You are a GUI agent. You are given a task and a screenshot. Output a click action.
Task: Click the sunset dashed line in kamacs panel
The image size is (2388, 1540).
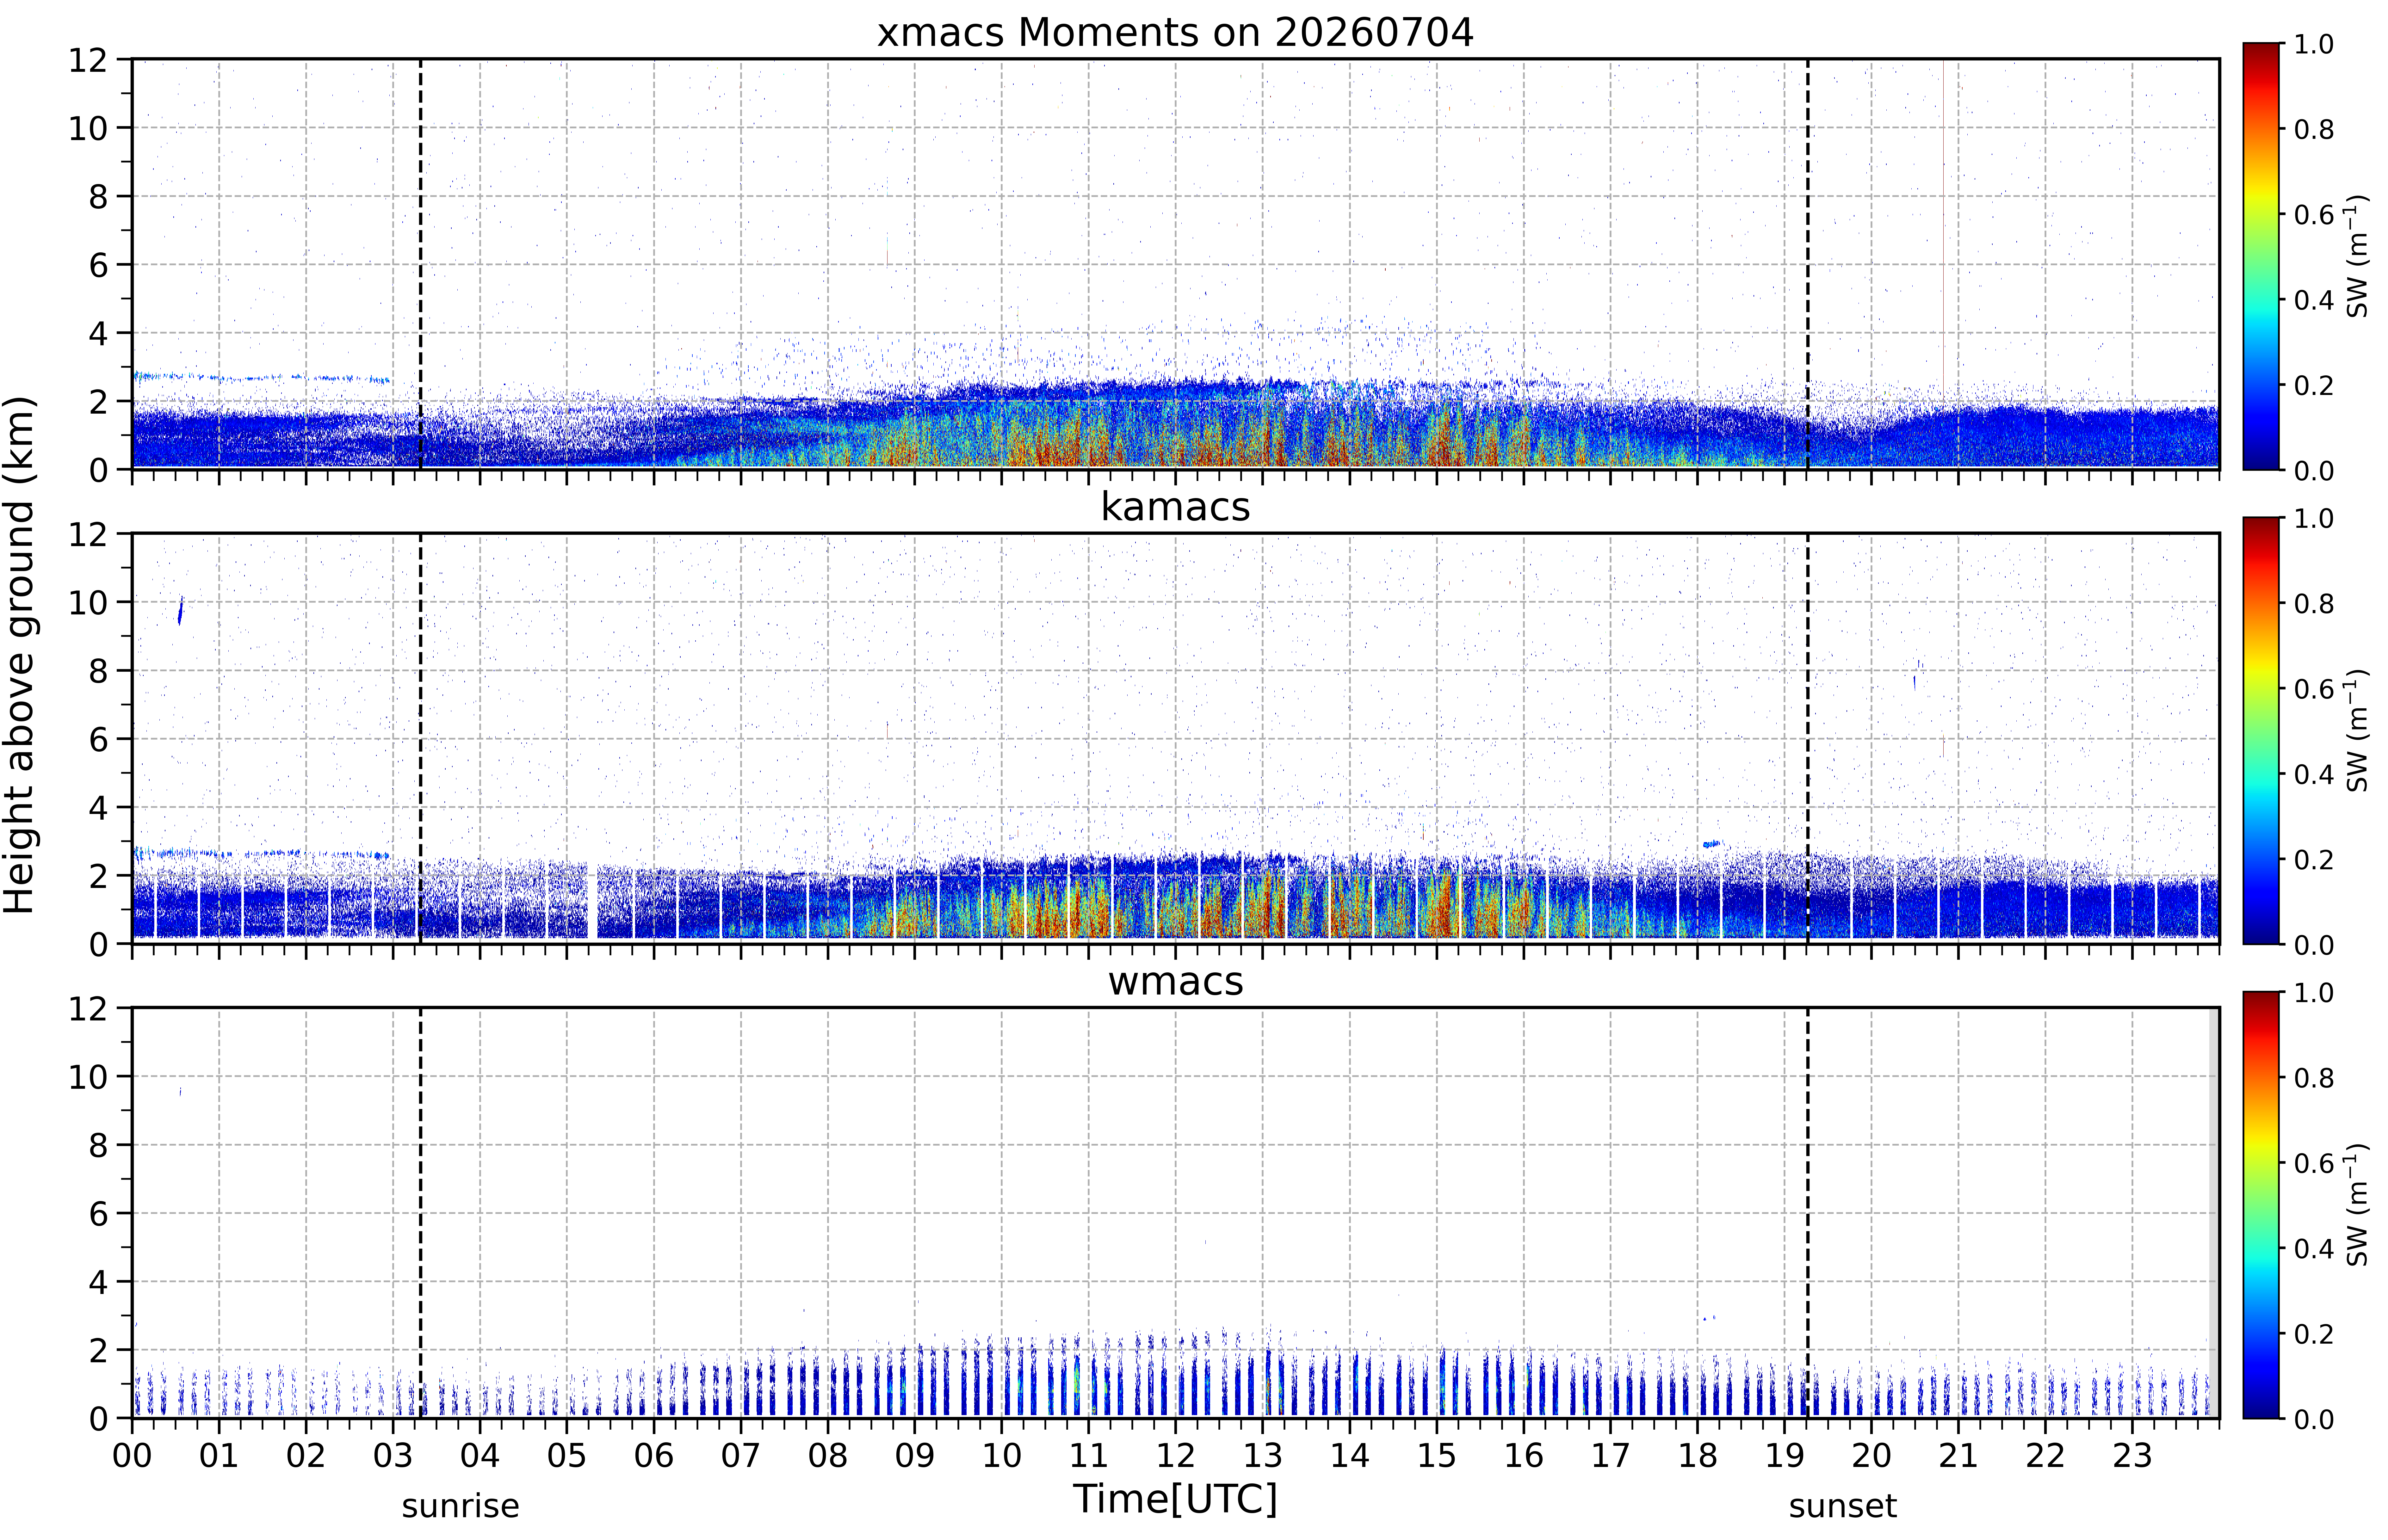point(1808,738)
